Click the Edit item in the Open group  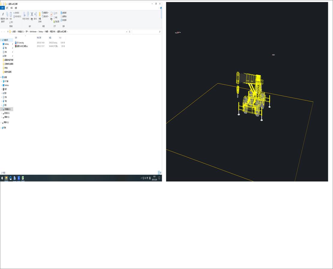[x=55, y=17]
